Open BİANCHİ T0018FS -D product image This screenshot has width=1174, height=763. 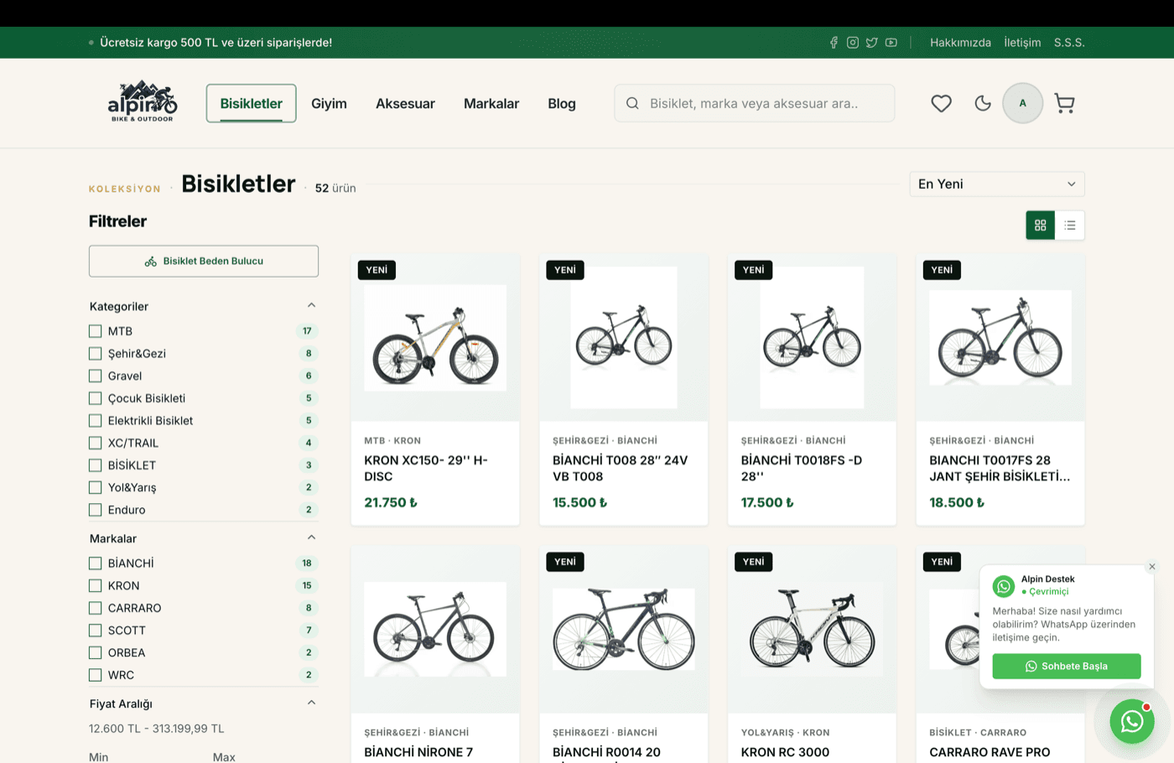coord(812,338)
